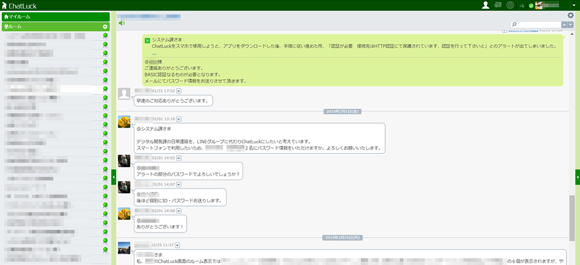Jump to next search result arrow
This screenshot has height=265, width=580.
point(570,24)
